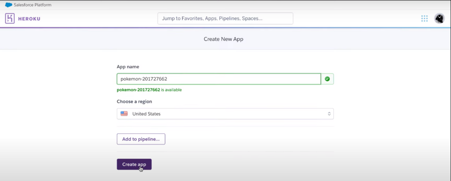
Task: Open the user avatar menu
Action: [x=439, y=18]
